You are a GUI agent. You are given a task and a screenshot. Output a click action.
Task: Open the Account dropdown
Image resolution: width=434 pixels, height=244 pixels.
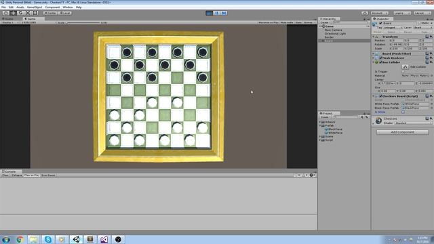pyautogui.click(x=379, y=13)
